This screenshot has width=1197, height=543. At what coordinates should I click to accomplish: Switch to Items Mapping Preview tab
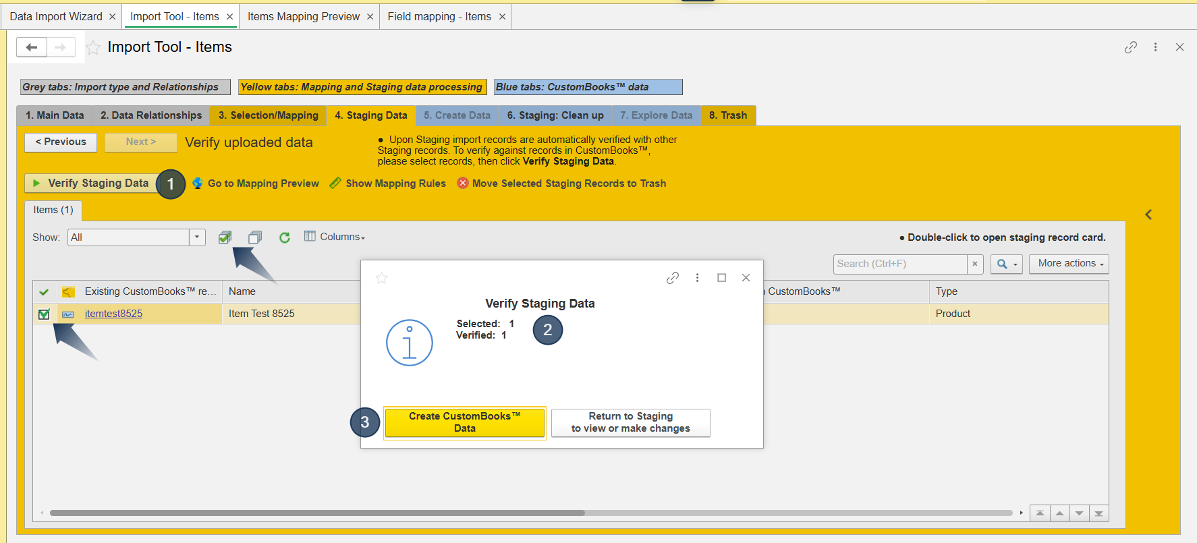pos(304,17)
